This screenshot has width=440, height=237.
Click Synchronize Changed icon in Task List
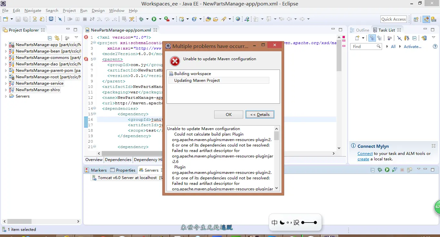(424, 38)
